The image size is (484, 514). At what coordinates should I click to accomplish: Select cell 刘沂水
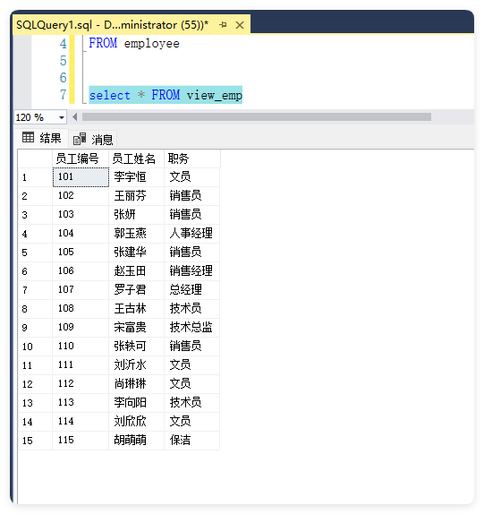click(136, 365)
